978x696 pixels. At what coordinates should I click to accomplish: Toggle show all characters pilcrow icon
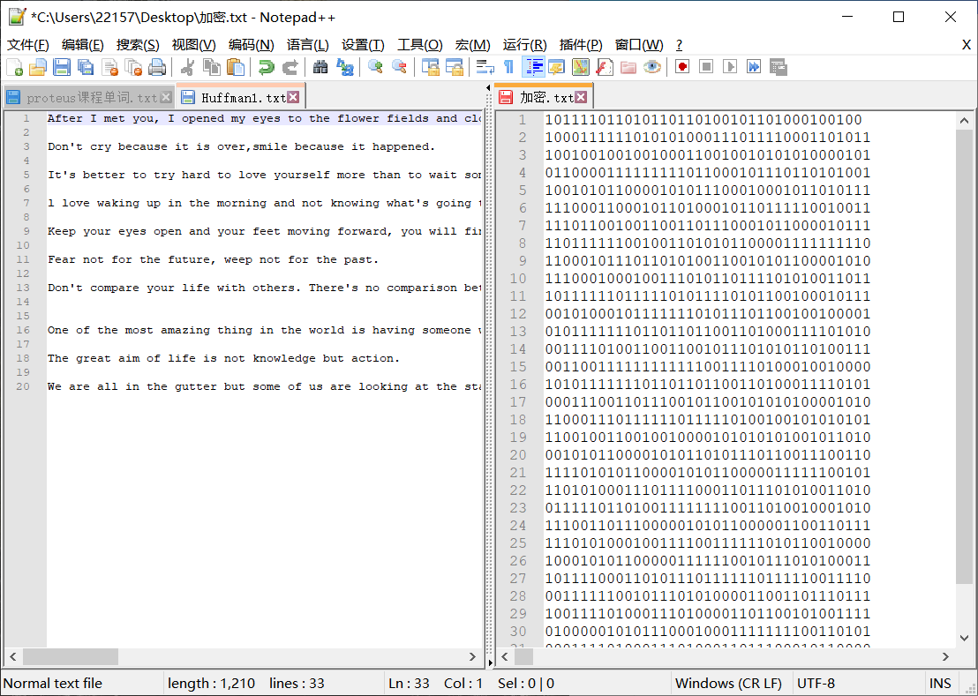point(509,67)
